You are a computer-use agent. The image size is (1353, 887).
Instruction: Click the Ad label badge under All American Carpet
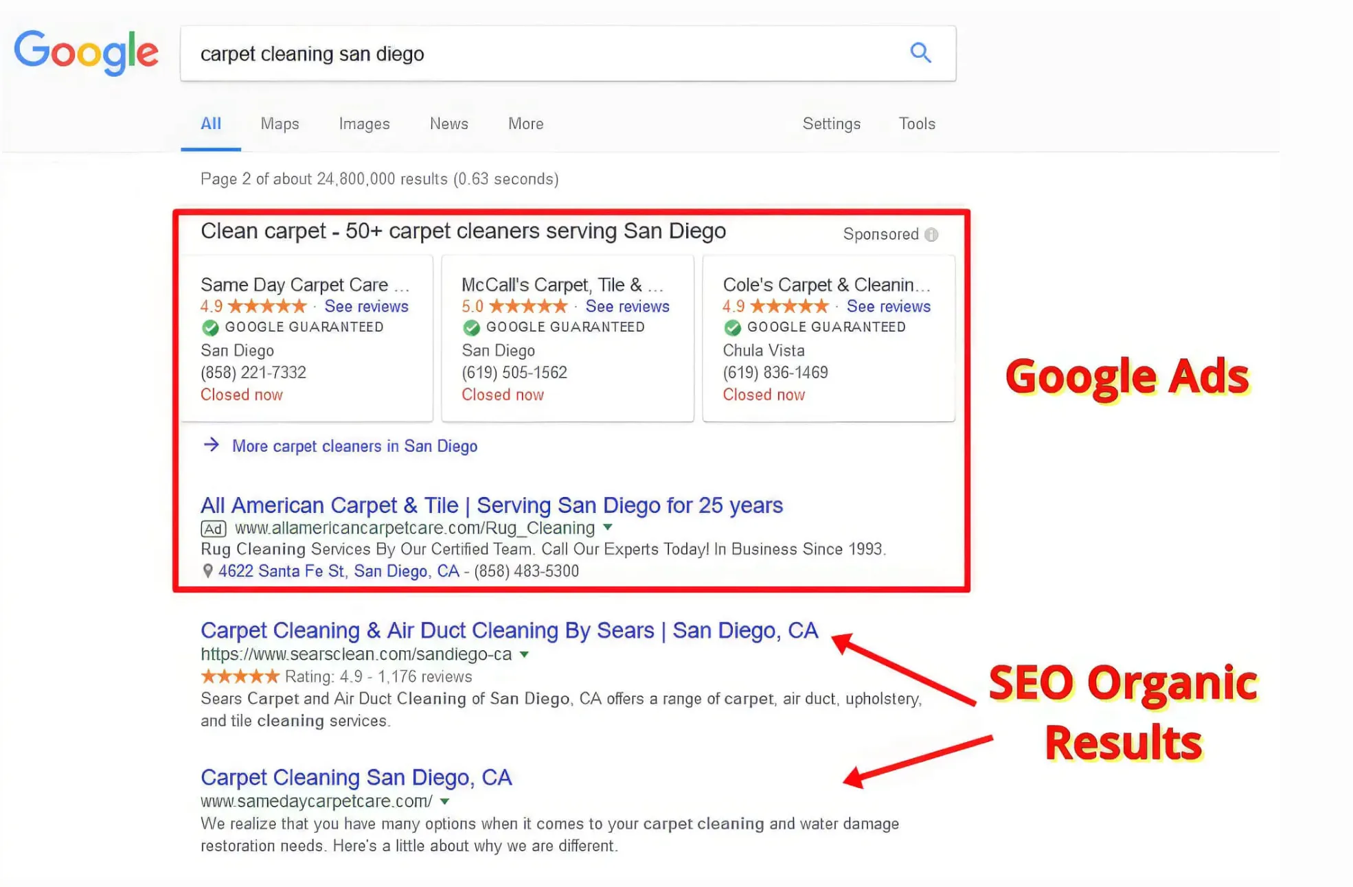click(214, 529)
